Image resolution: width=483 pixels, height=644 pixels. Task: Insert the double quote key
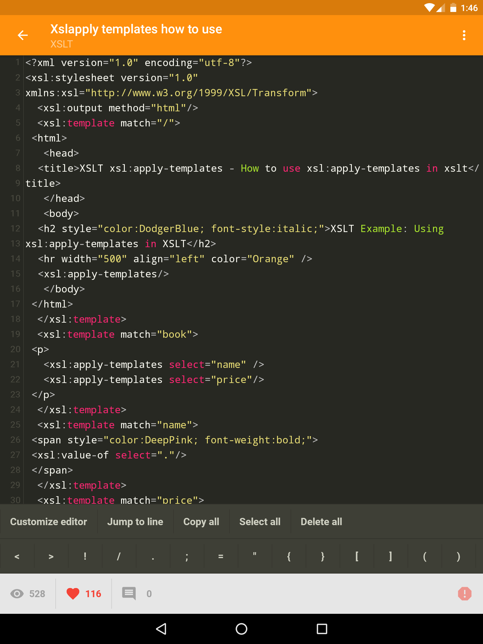coord(255,557)
